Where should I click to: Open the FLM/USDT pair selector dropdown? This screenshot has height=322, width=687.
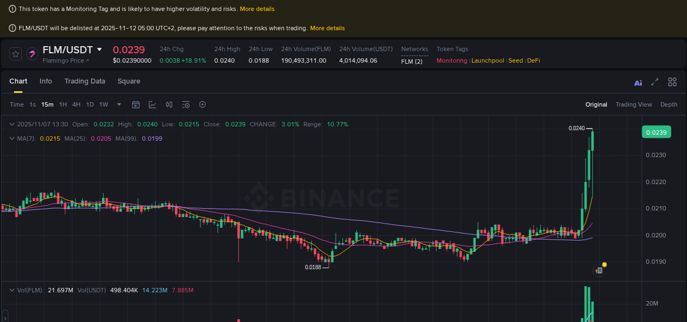point(99,49)
